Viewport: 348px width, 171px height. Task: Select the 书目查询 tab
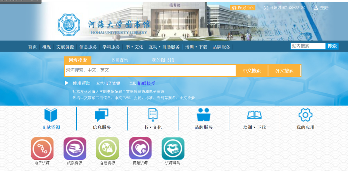coord(120,60)
